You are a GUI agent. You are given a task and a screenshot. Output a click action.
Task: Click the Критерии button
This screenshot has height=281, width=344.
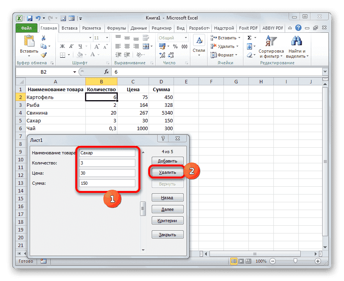(167, 220)
